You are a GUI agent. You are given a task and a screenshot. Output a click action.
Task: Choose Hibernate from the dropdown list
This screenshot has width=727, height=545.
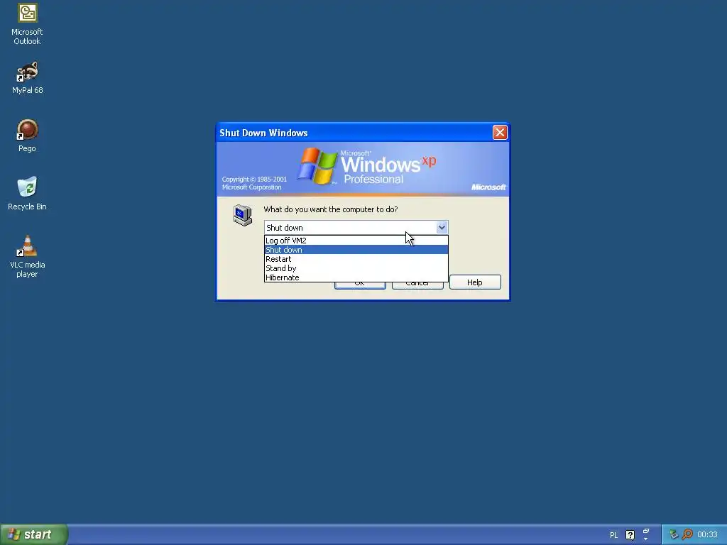(x=356, y=277)
